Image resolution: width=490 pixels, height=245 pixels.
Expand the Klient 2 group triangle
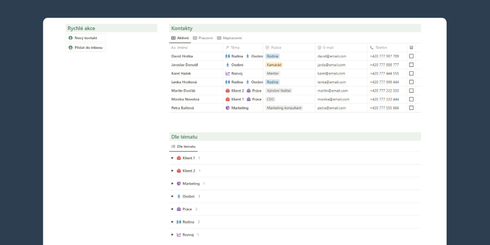pos(173,170)
